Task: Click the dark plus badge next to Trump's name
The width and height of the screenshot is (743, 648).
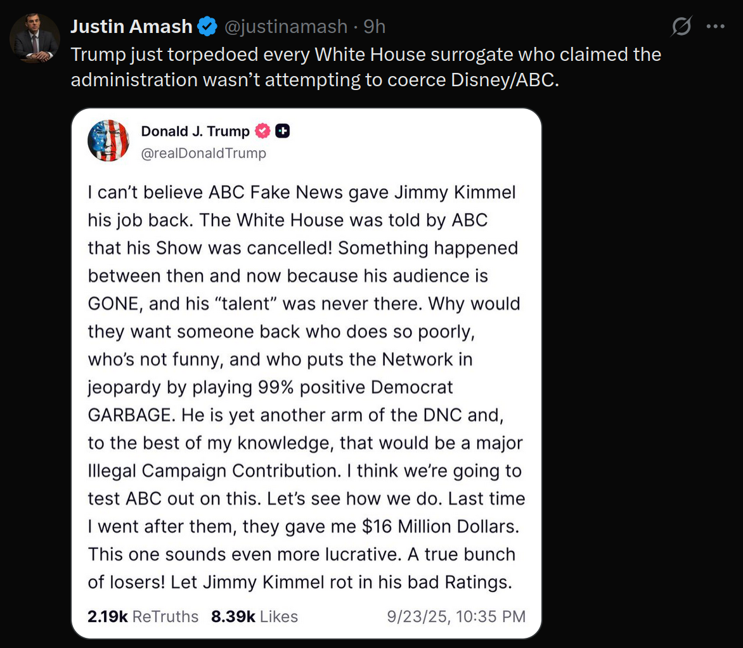Action: point(283,131)
